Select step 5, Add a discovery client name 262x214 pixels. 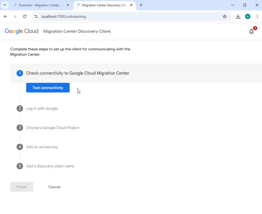[x=50, y=166]
